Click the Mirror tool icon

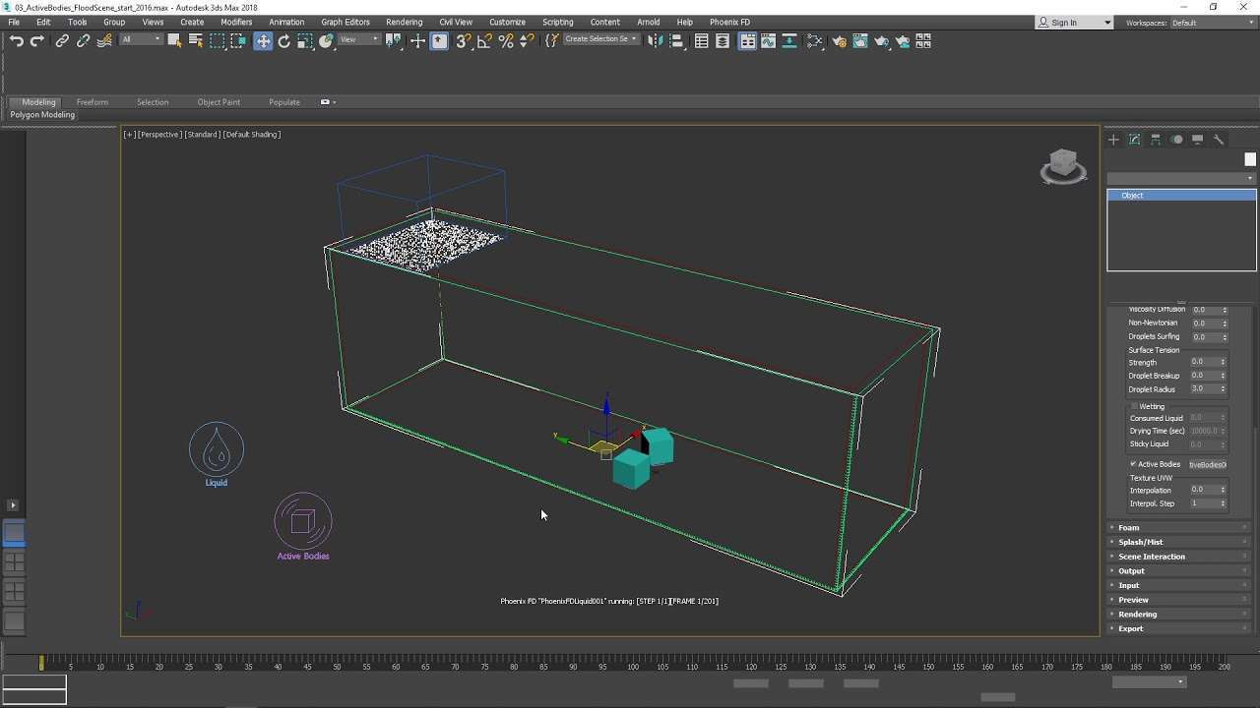[x=655, y=41]
